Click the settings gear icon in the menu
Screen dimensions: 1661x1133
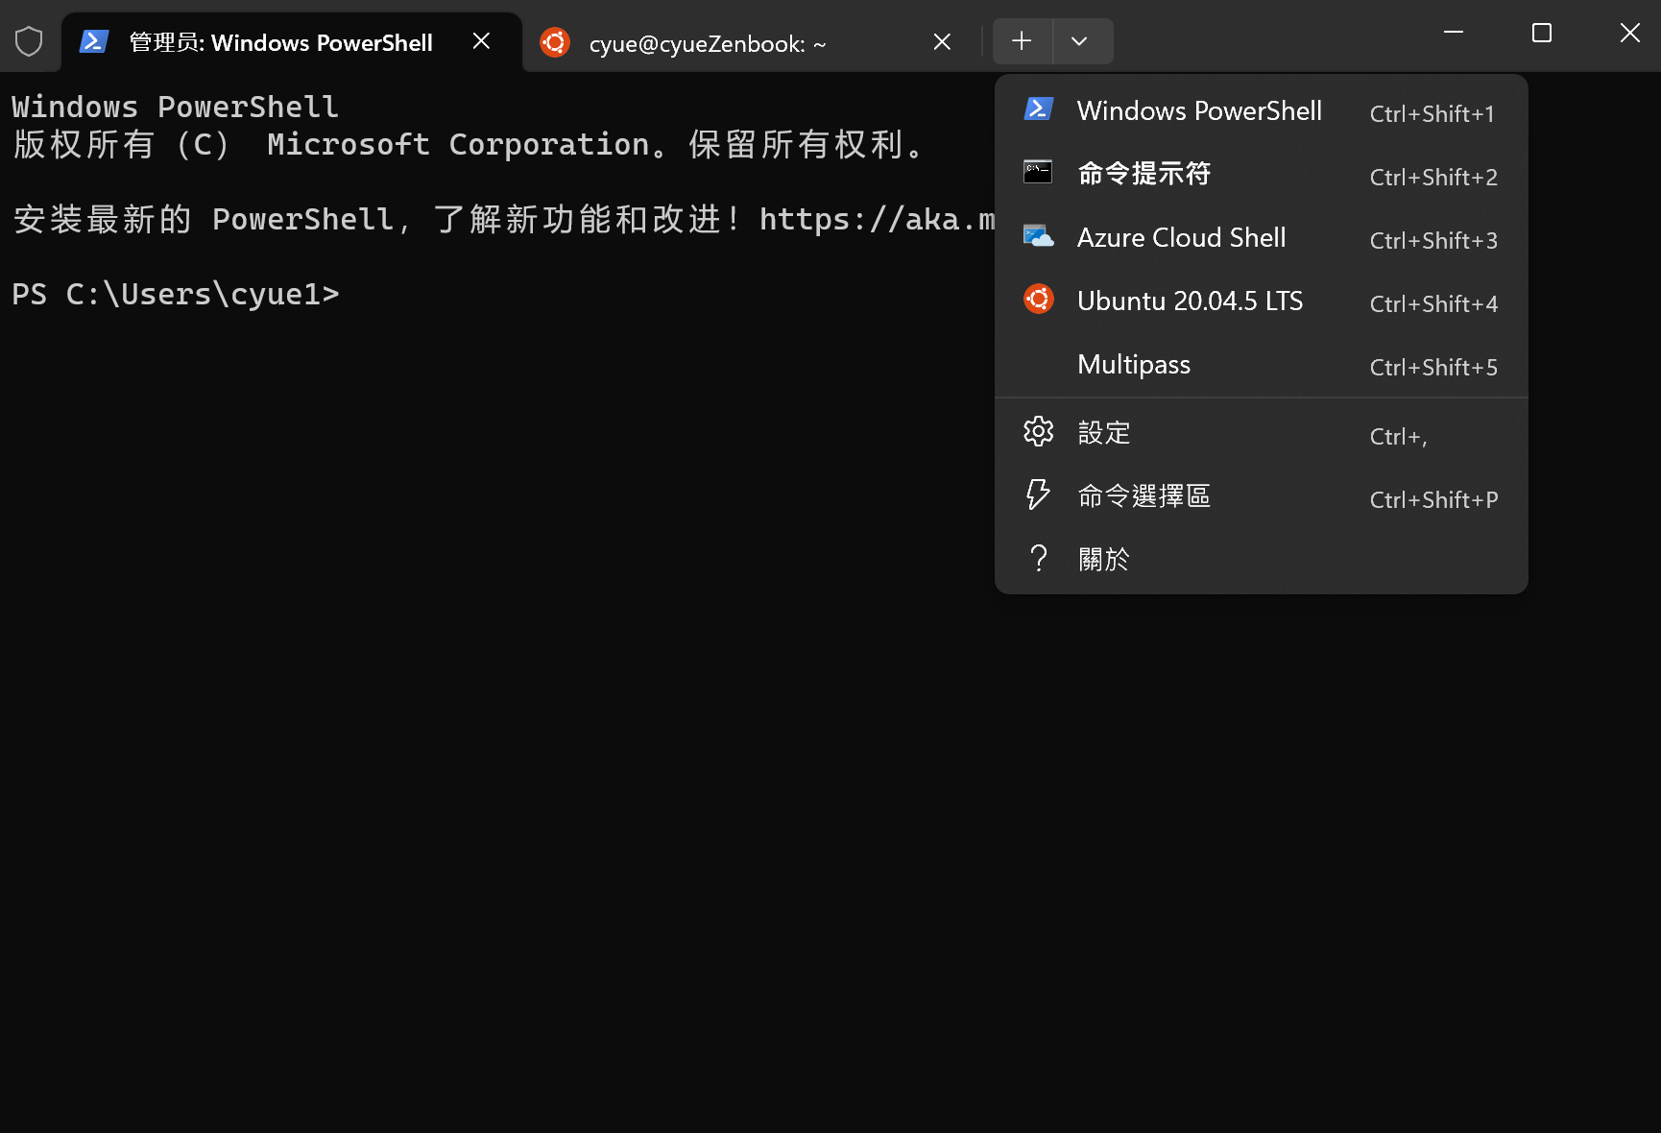[1038, 432]
